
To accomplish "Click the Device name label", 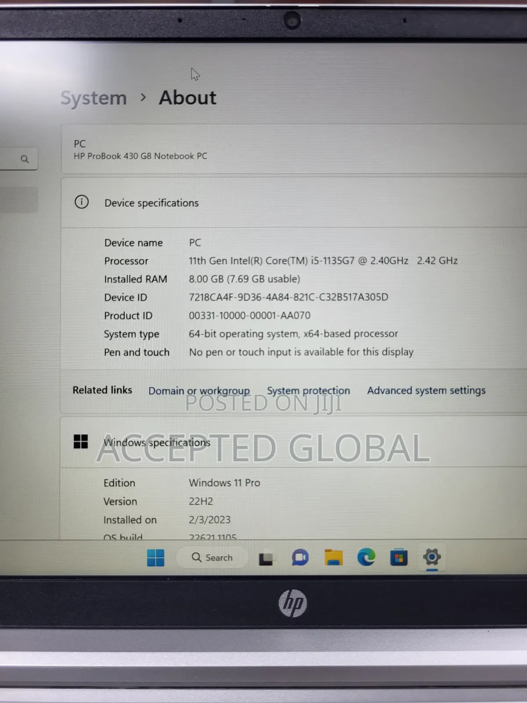I will [x=134, y=243].
